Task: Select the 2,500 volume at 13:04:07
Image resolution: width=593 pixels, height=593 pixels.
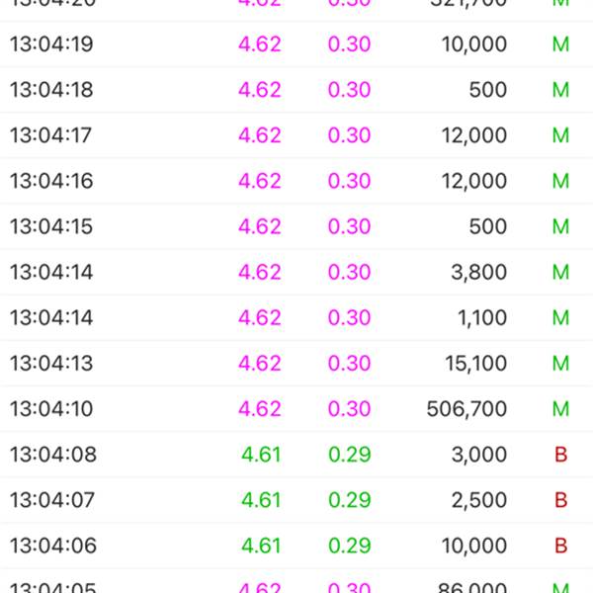Action: point(478,500)
